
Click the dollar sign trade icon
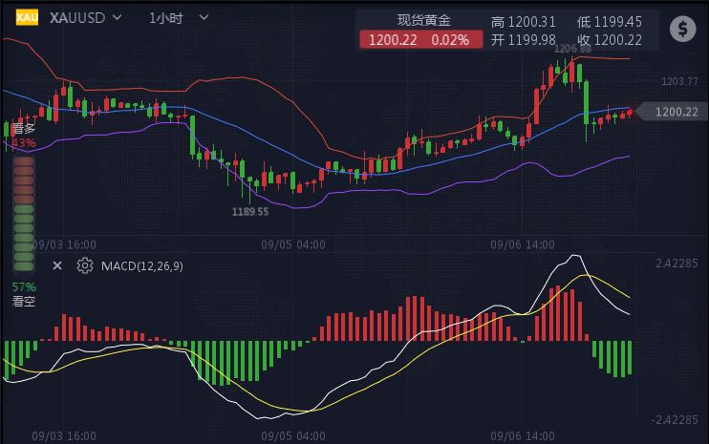pyautogui.click(x=682, y=29)
